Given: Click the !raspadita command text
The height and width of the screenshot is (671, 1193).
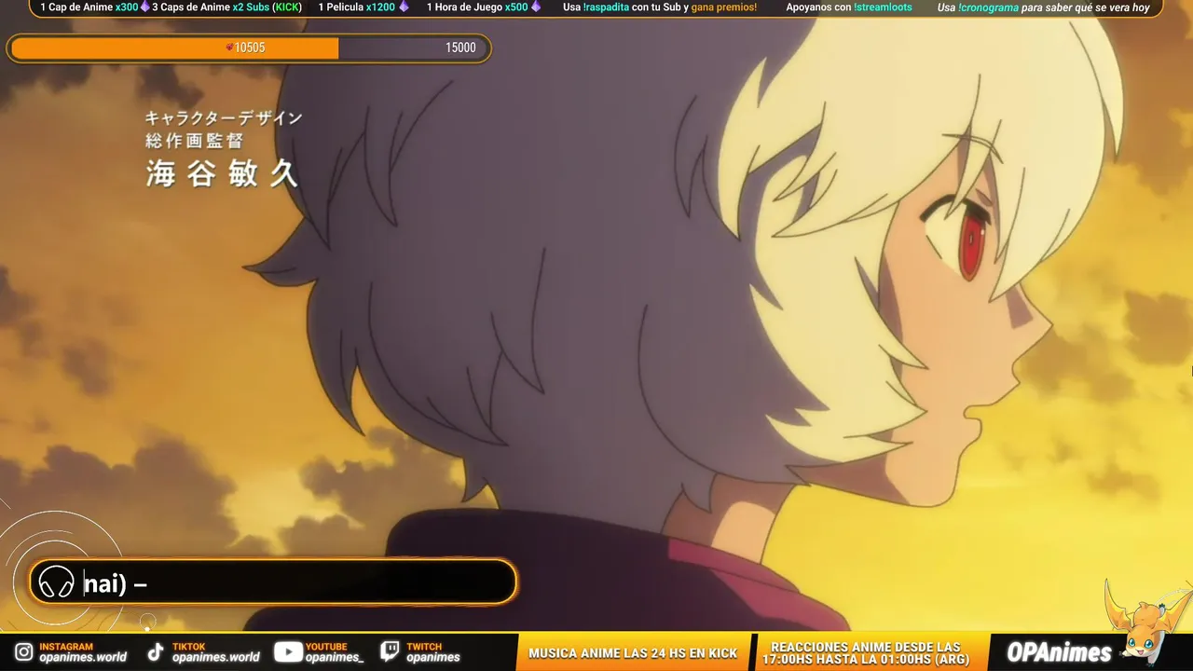Looking at the screenshot, I should click(606, 7).
